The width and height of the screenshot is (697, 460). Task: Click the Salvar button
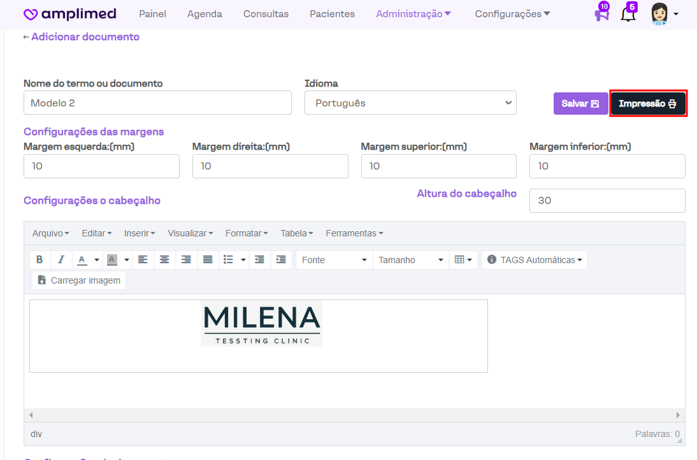[580, 104]
